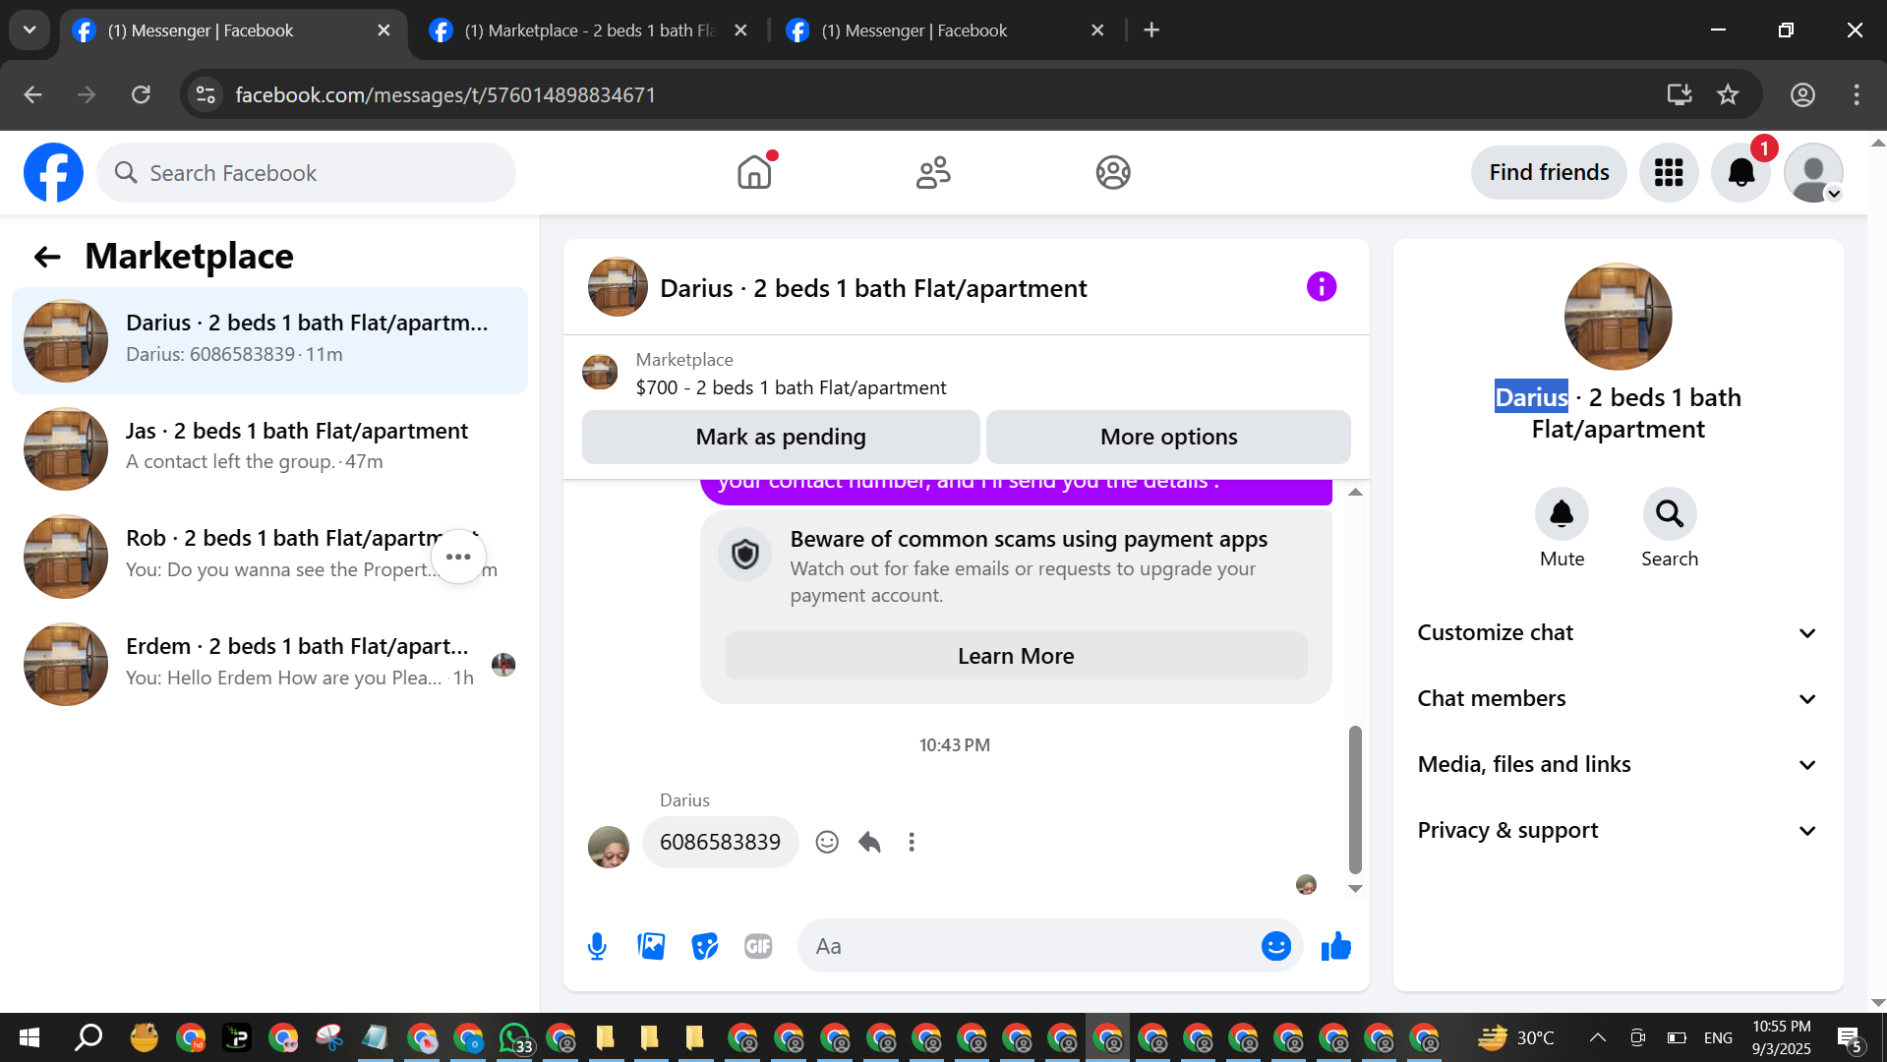The image size is (1887, 1062).
Task: Expand Customize chat section
Action: (x=1618, y=633)
